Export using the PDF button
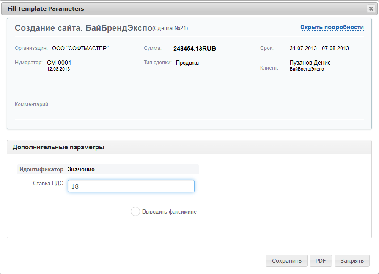 [321, 260]
